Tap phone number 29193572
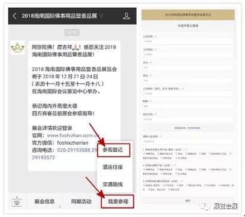The width and height of the screenshot is (245, 217). pos(43,157)
